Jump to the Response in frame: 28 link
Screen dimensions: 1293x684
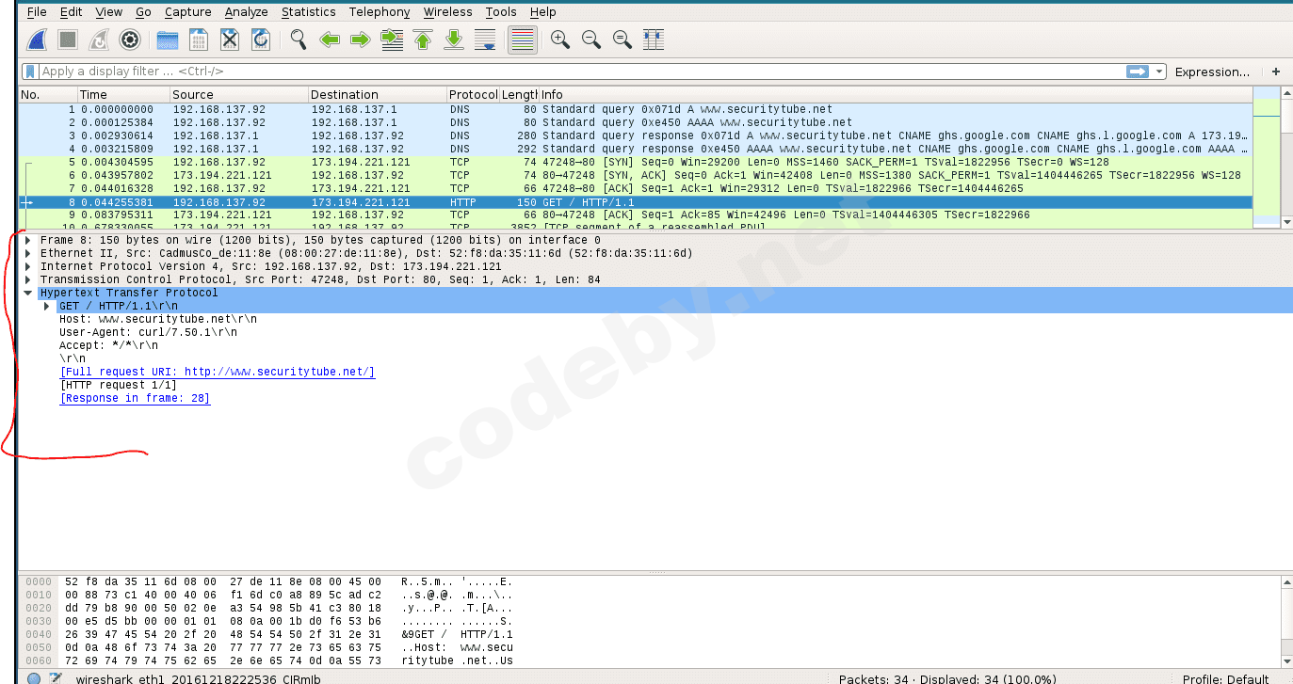click(x=135, y=398)
